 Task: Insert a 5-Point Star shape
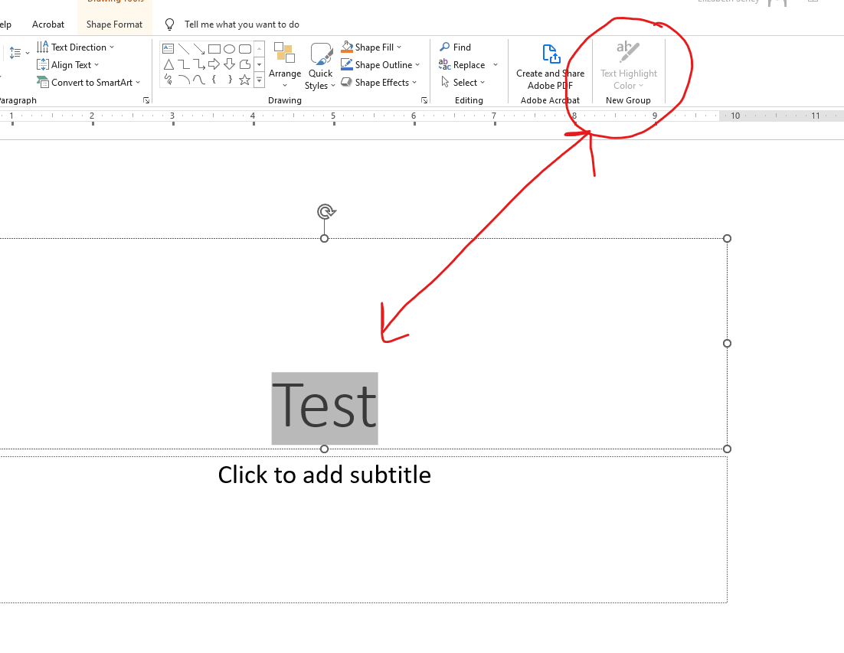pyautogui.click(x=245, y=80)
